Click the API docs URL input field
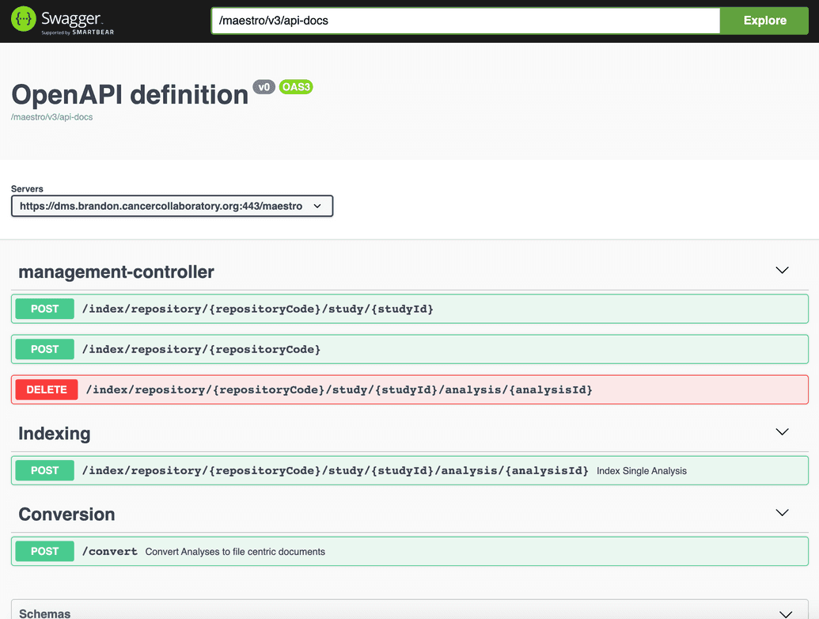The image size is (819, 619). [x=465, y=21]
